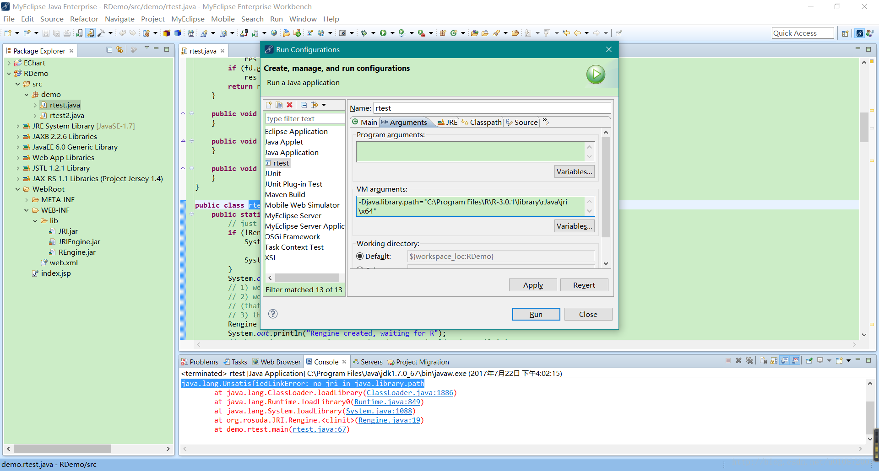Click the Last Edit Location arrow icon
The width and height of the screenshot is (879, 471).
566,33
